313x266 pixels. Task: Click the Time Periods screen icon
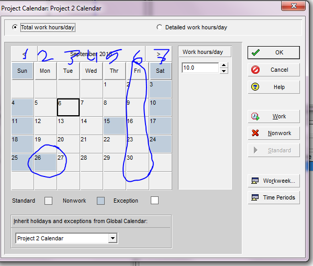(255, 197)
